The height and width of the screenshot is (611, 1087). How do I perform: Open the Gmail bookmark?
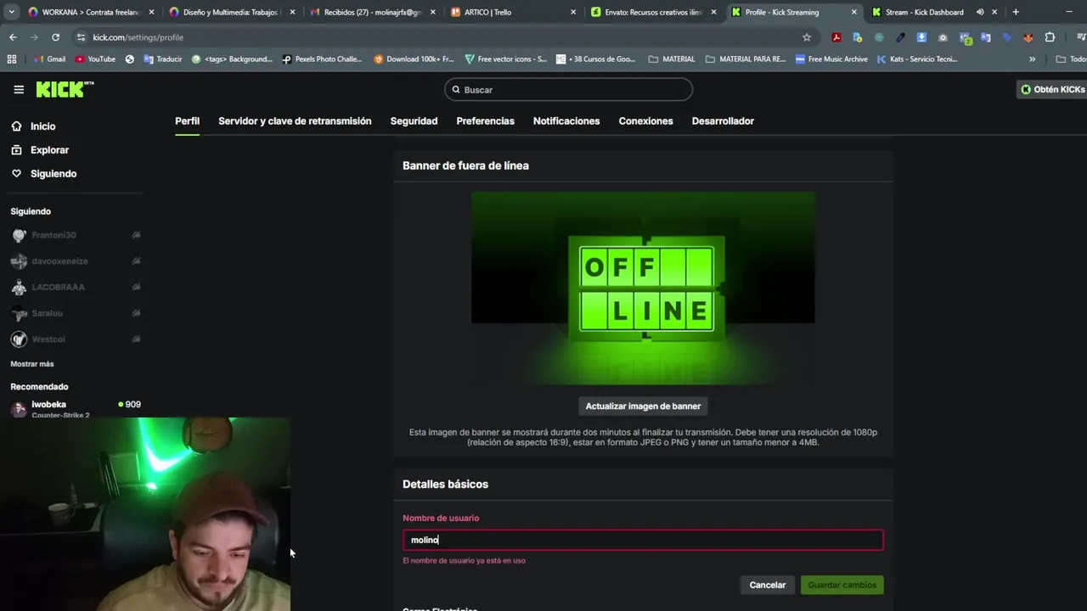(x=49, y=59)
